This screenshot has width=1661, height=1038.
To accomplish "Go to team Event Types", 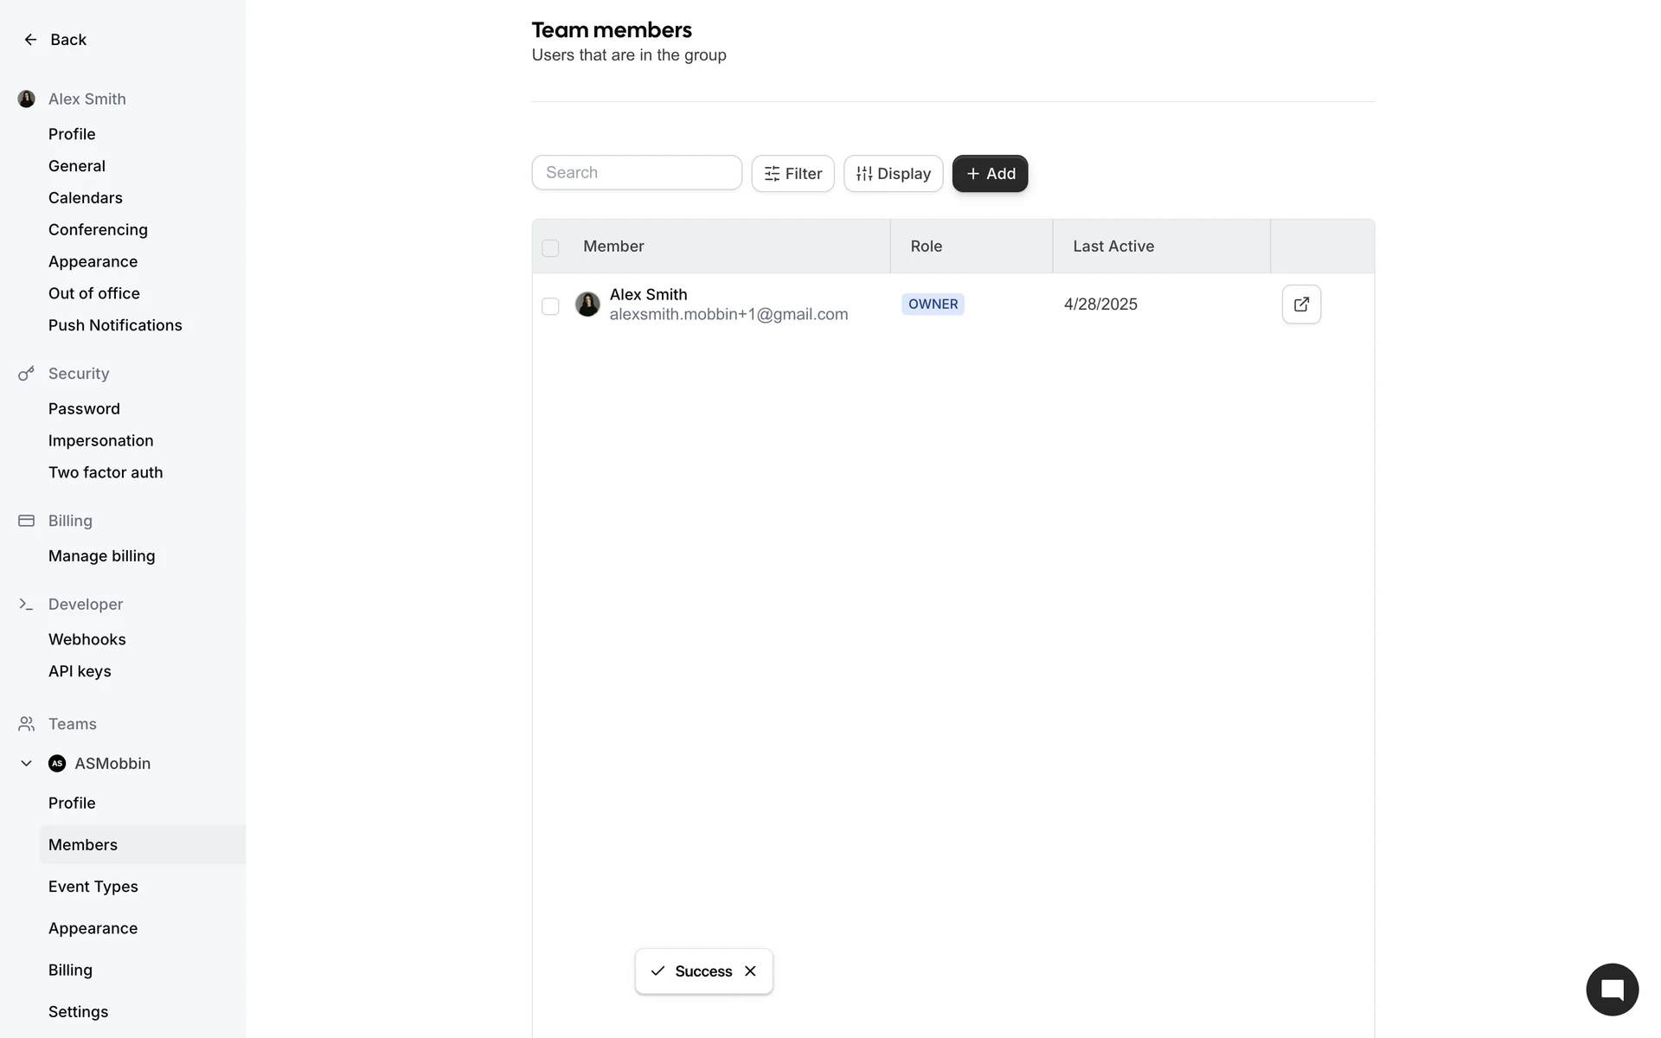I will click(93, 887).
